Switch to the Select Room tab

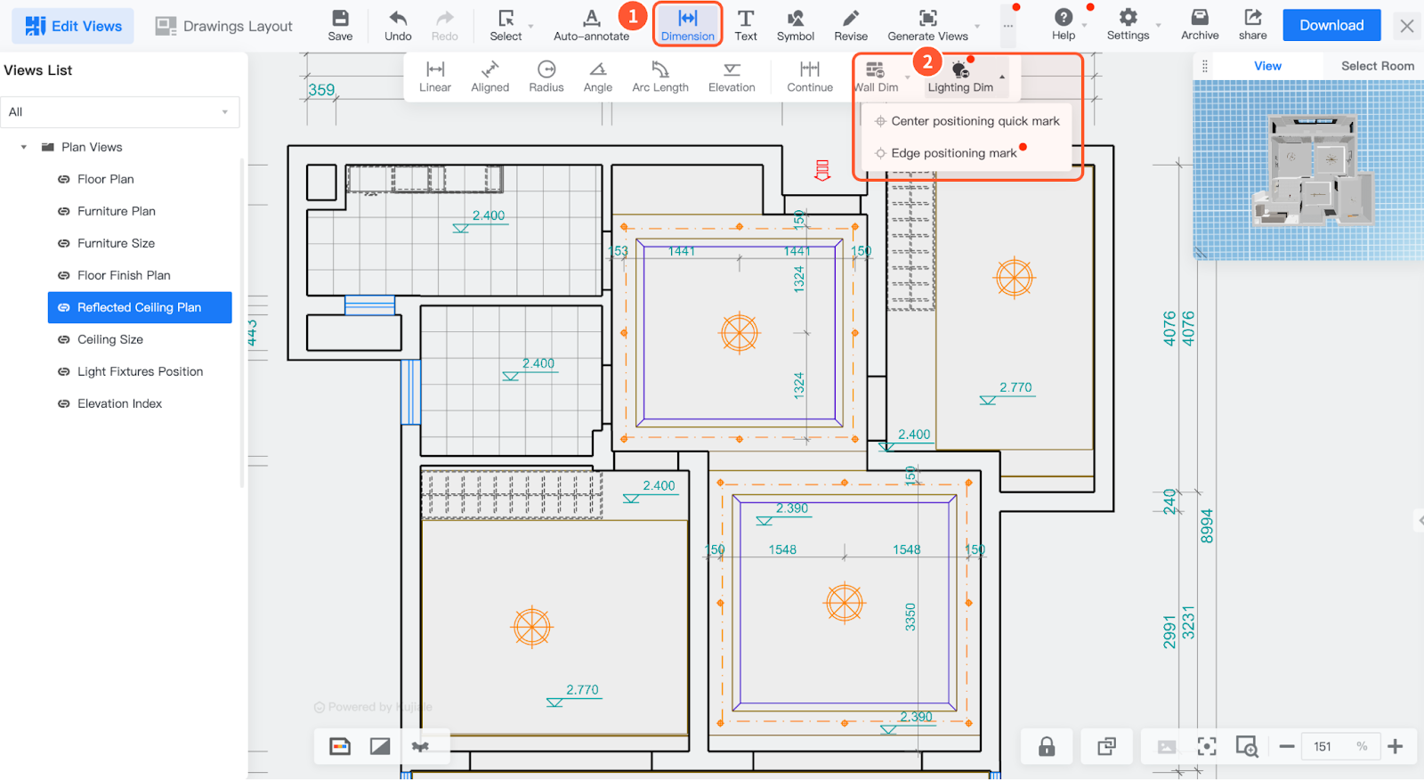coord(1377,66)
